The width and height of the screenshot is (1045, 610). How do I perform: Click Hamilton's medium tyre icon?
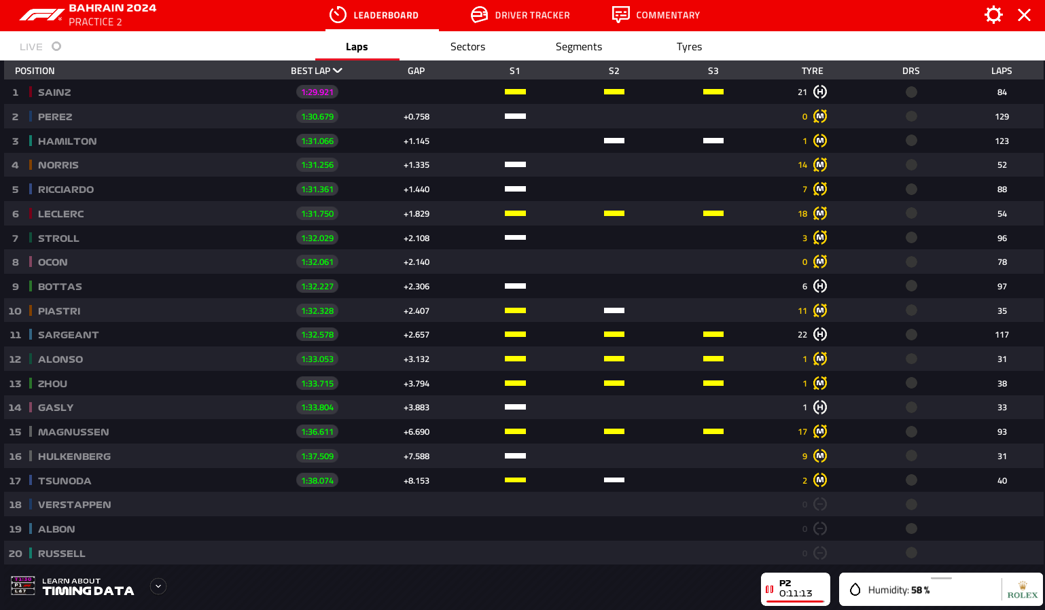tap(820, 141)
